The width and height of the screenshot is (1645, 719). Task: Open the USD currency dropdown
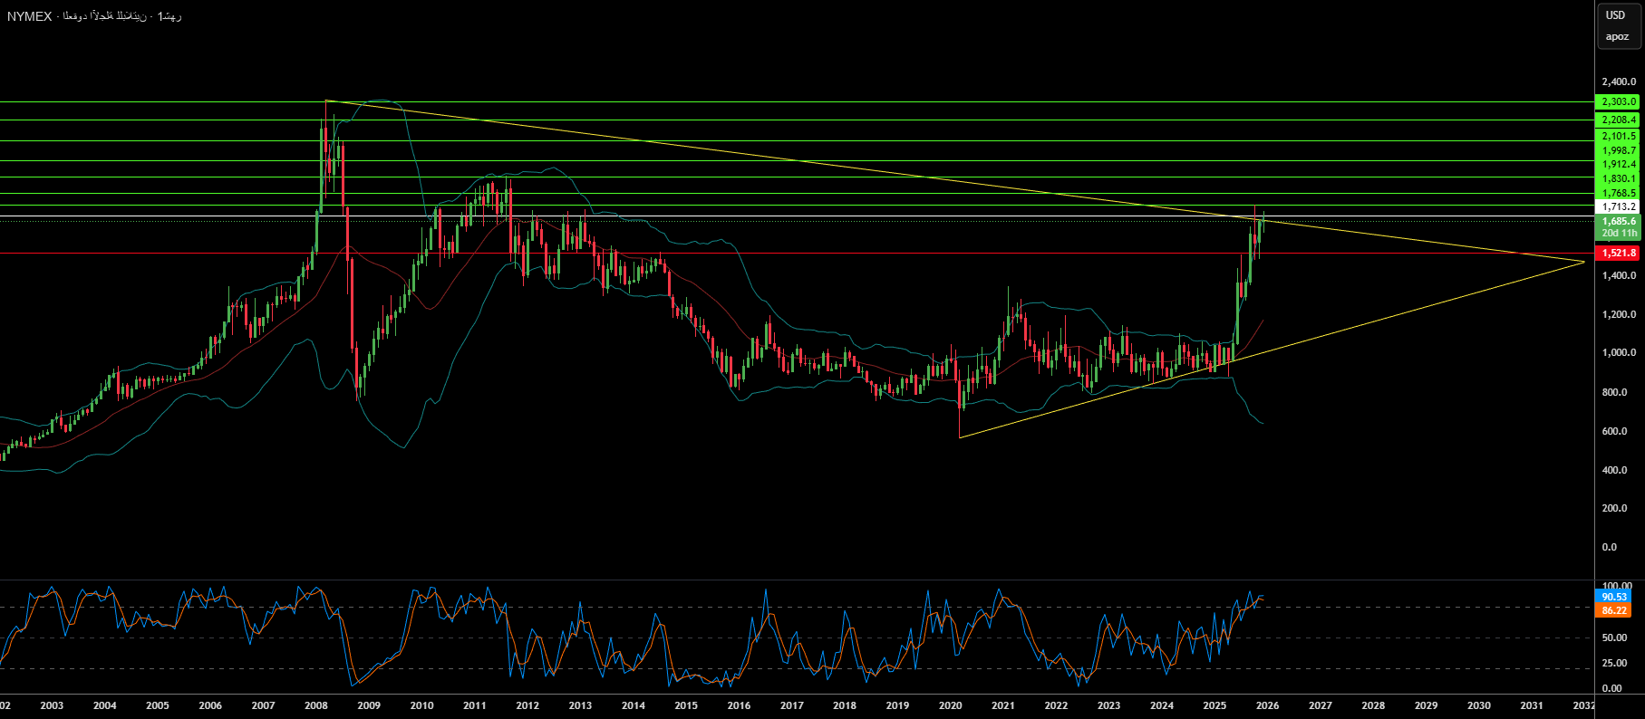coord(1616,15)
